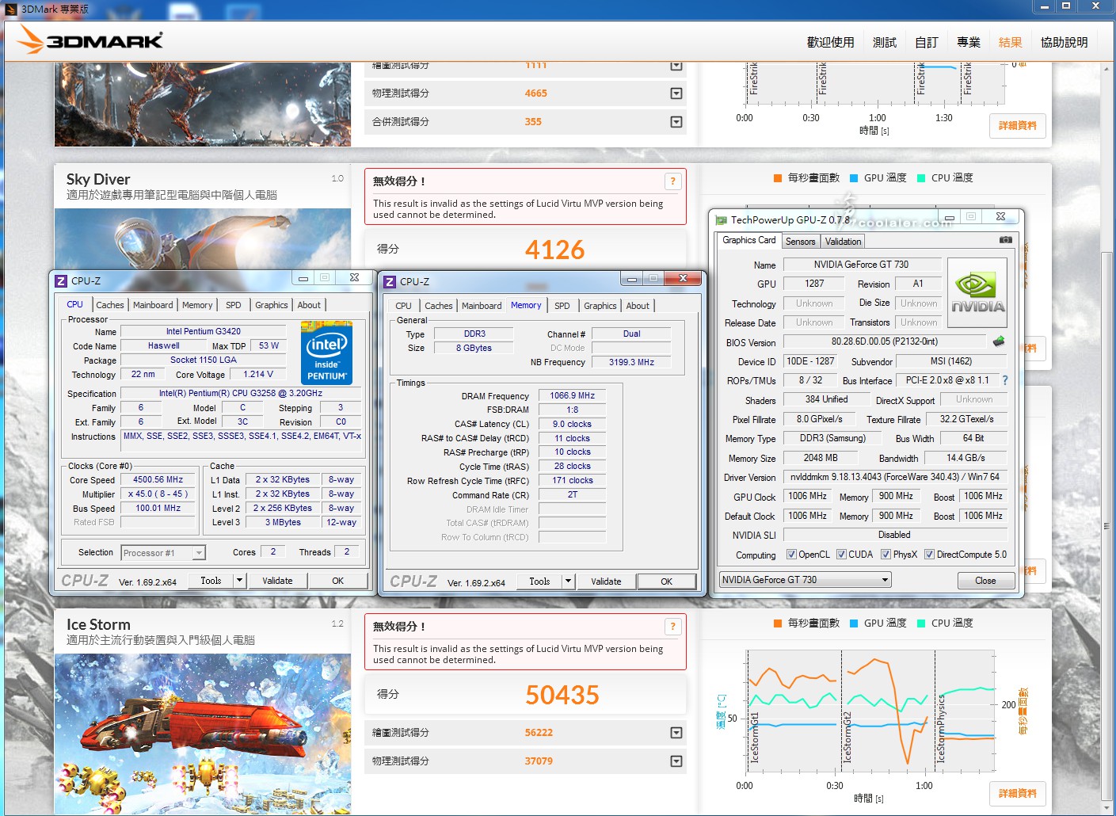Click Validate button in left CPU-Z
The image size is (1116, 816).
point(277,581)
